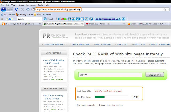171x112 pixels.
Task: Open the Bookmarks menu
Action: click(x=31, y=5)
